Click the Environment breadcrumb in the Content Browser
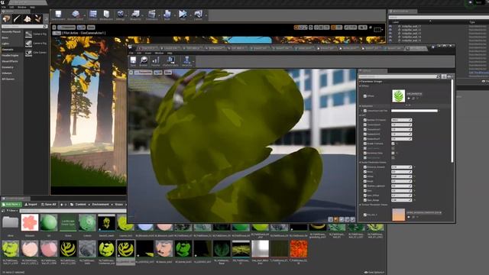The image size is (489, 275). (x=100, y=205)
